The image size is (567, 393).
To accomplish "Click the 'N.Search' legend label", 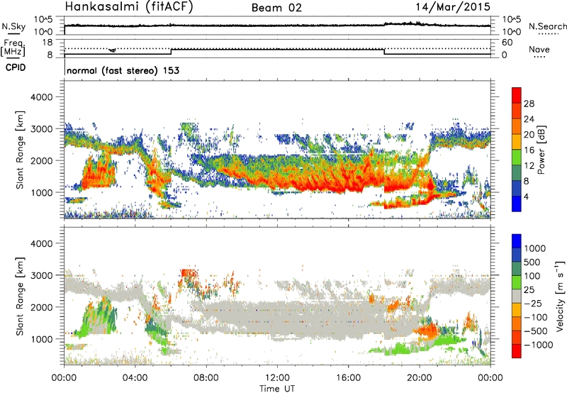I will [547, 26].
